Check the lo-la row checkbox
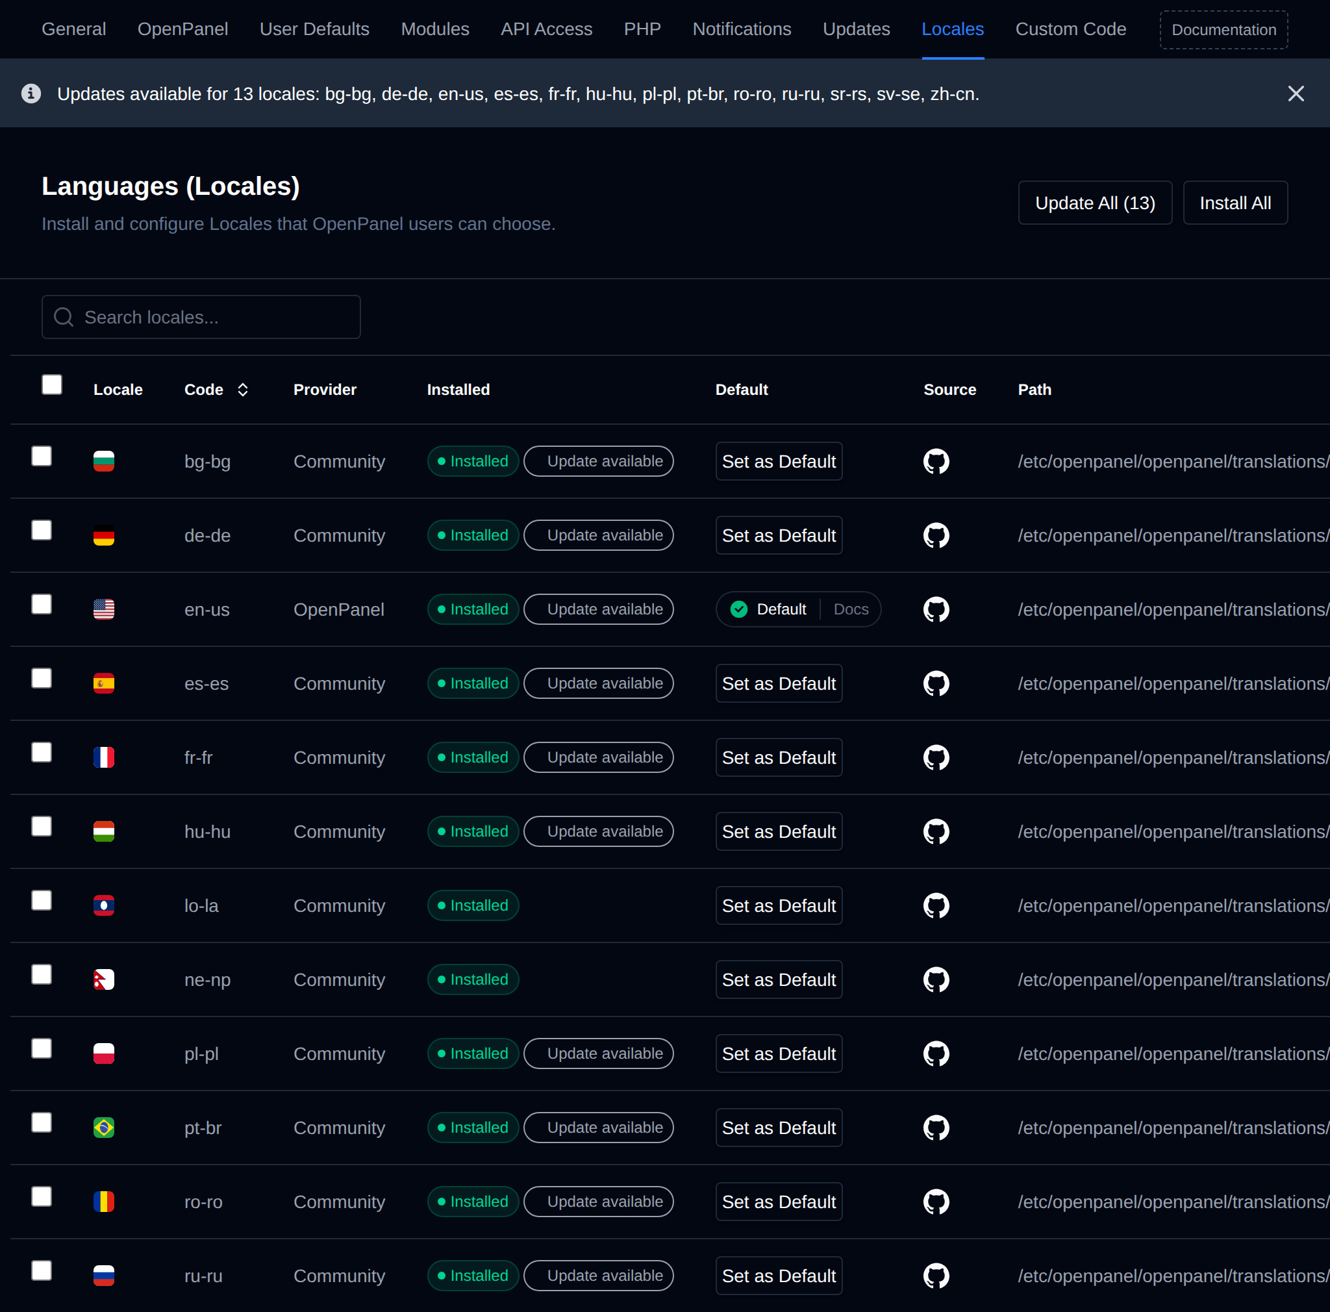This screenshot has width=1330, height=1312. pyautogui.click(x=42, y=900)
